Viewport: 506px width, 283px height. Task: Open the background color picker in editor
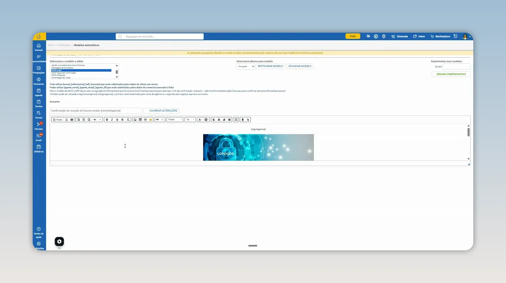coord(207,120)
